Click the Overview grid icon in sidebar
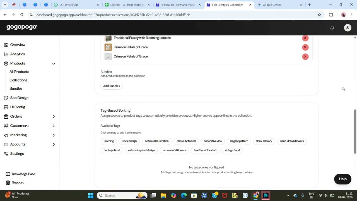357x201 pixels. [x=6, y=45]
